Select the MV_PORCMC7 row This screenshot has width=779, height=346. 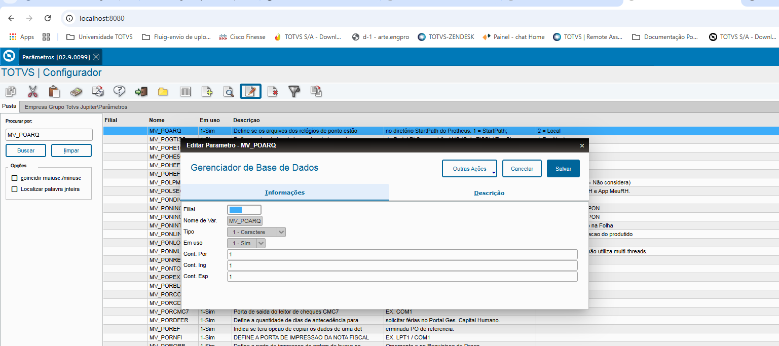pos(441,312)
